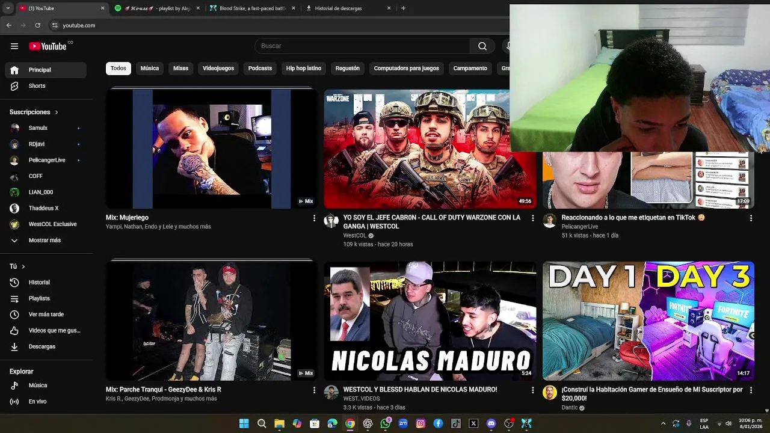Viewport: 770px width, 433px height.
Task: Open options for Mix: Parche Tranqui
Action: point(314,390)
